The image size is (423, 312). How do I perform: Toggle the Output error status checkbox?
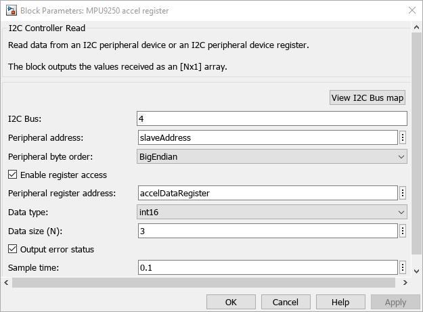pos(12,249)
